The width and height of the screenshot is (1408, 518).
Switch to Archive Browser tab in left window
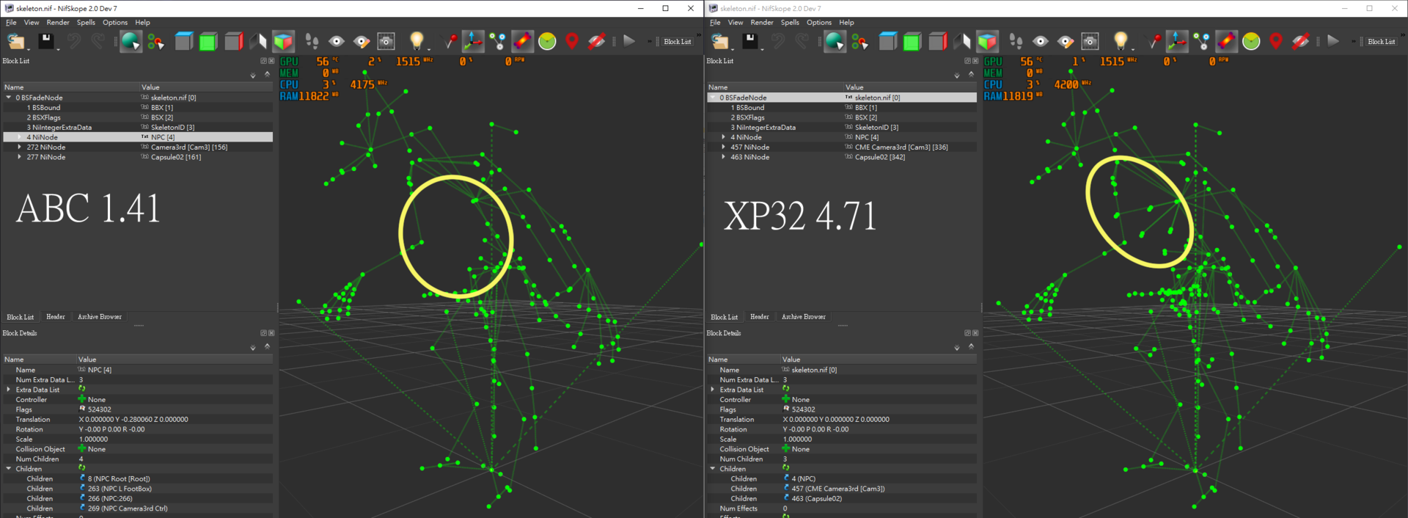click(100, 317)
